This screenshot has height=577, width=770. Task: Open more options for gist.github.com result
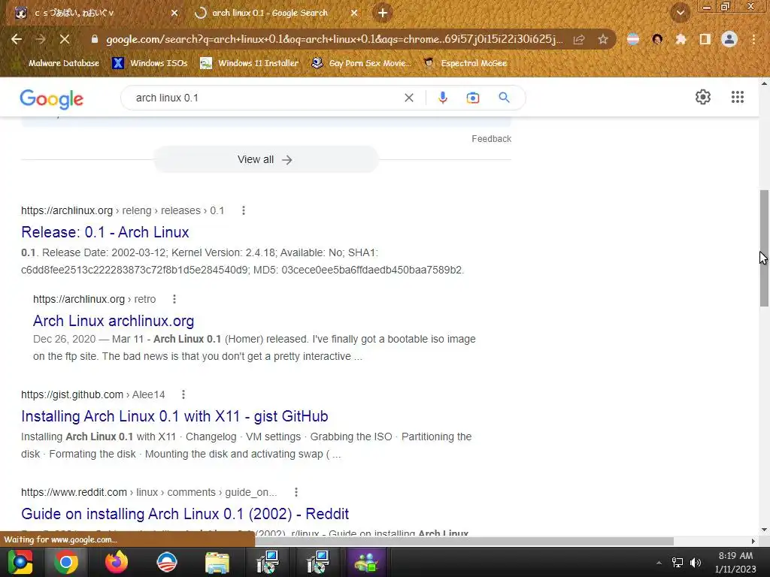coord(183,394)
